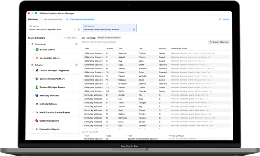Image resolution: width=260 pixels, height=156 pixels.
Task: Click the Boston Celtics team logo
Action: point(37,50)
